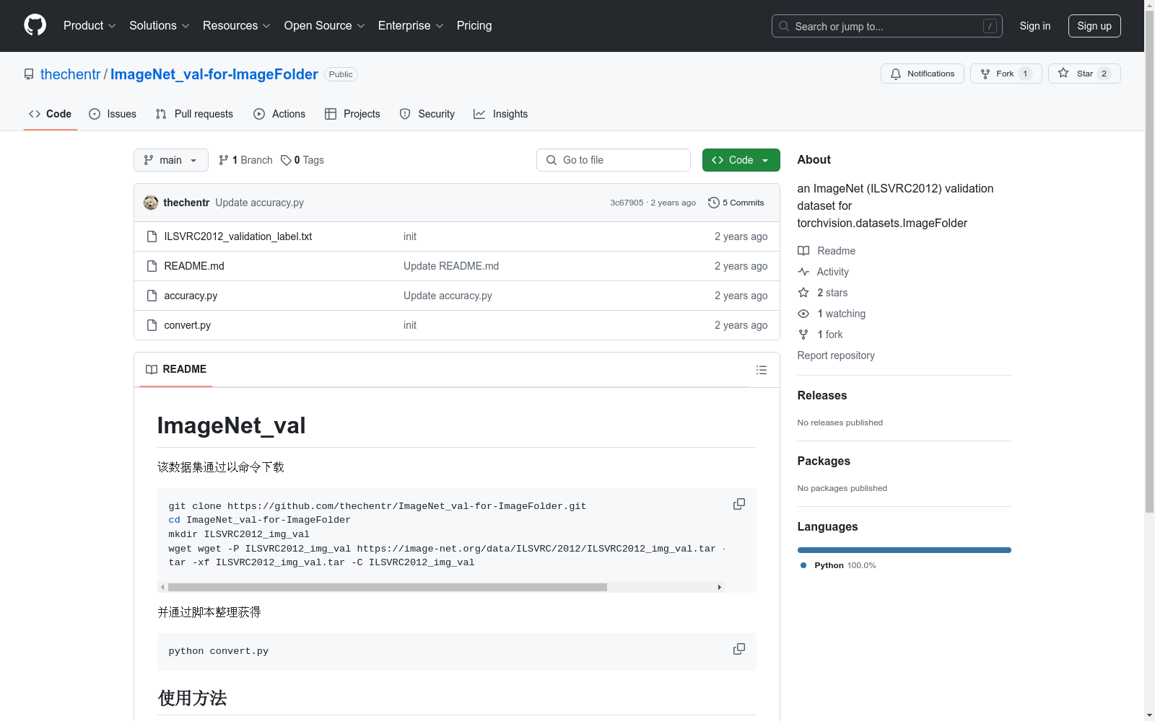Screen dimensions: 1155x721
Task: Open the README outline list icon
Action: [761, 370]
